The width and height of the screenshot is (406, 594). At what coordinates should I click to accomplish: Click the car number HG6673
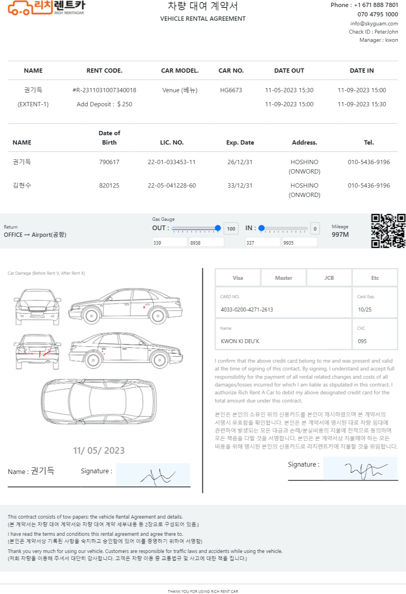[x=231, y=90]
